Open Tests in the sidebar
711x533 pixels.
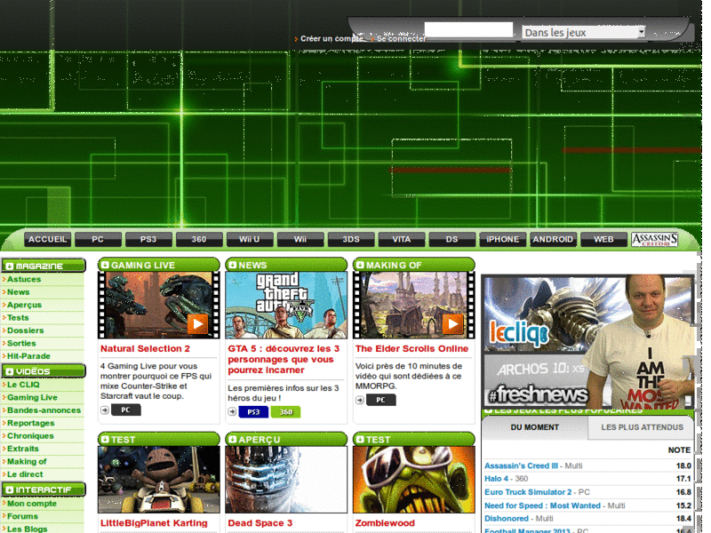click(18, 318)
